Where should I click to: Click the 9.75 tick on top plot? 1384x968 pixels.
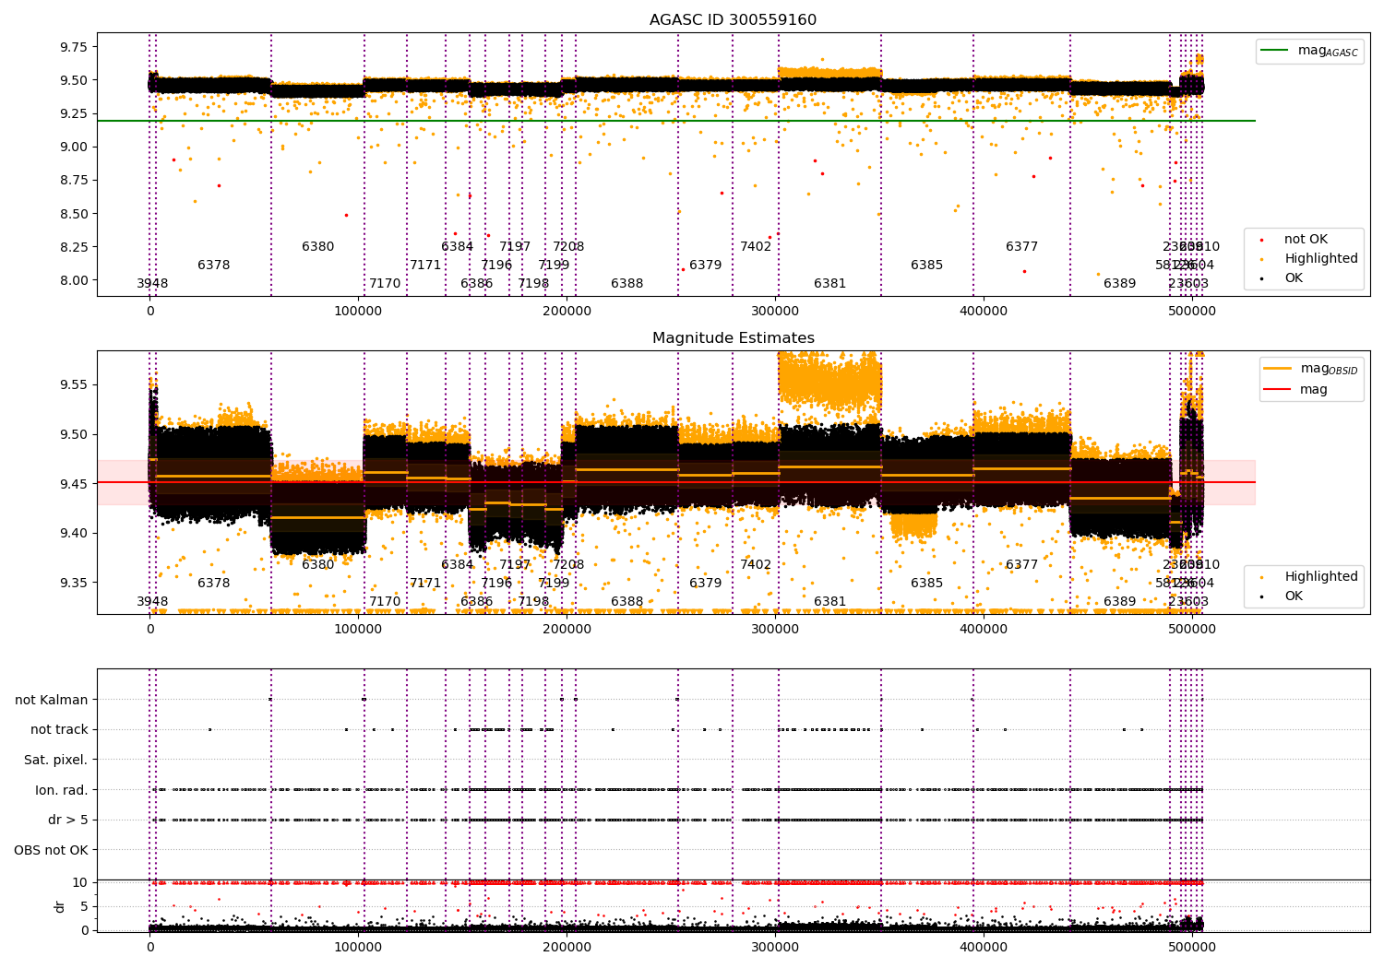[73, 47]
